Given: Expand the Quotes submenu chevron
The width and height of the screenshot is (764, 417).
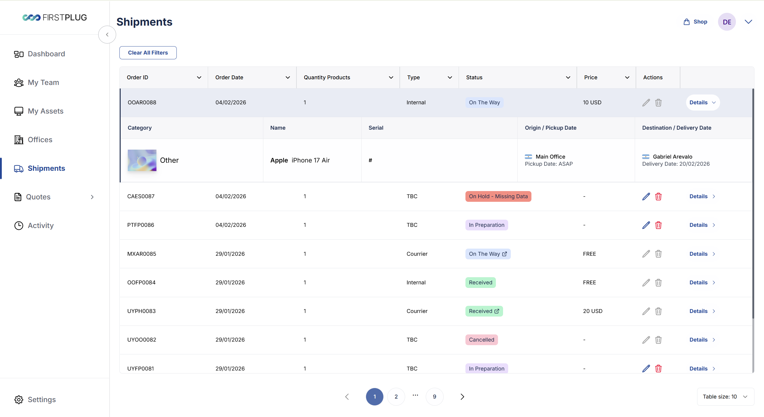Looking at the screenshot, I should tap(92, 197).
